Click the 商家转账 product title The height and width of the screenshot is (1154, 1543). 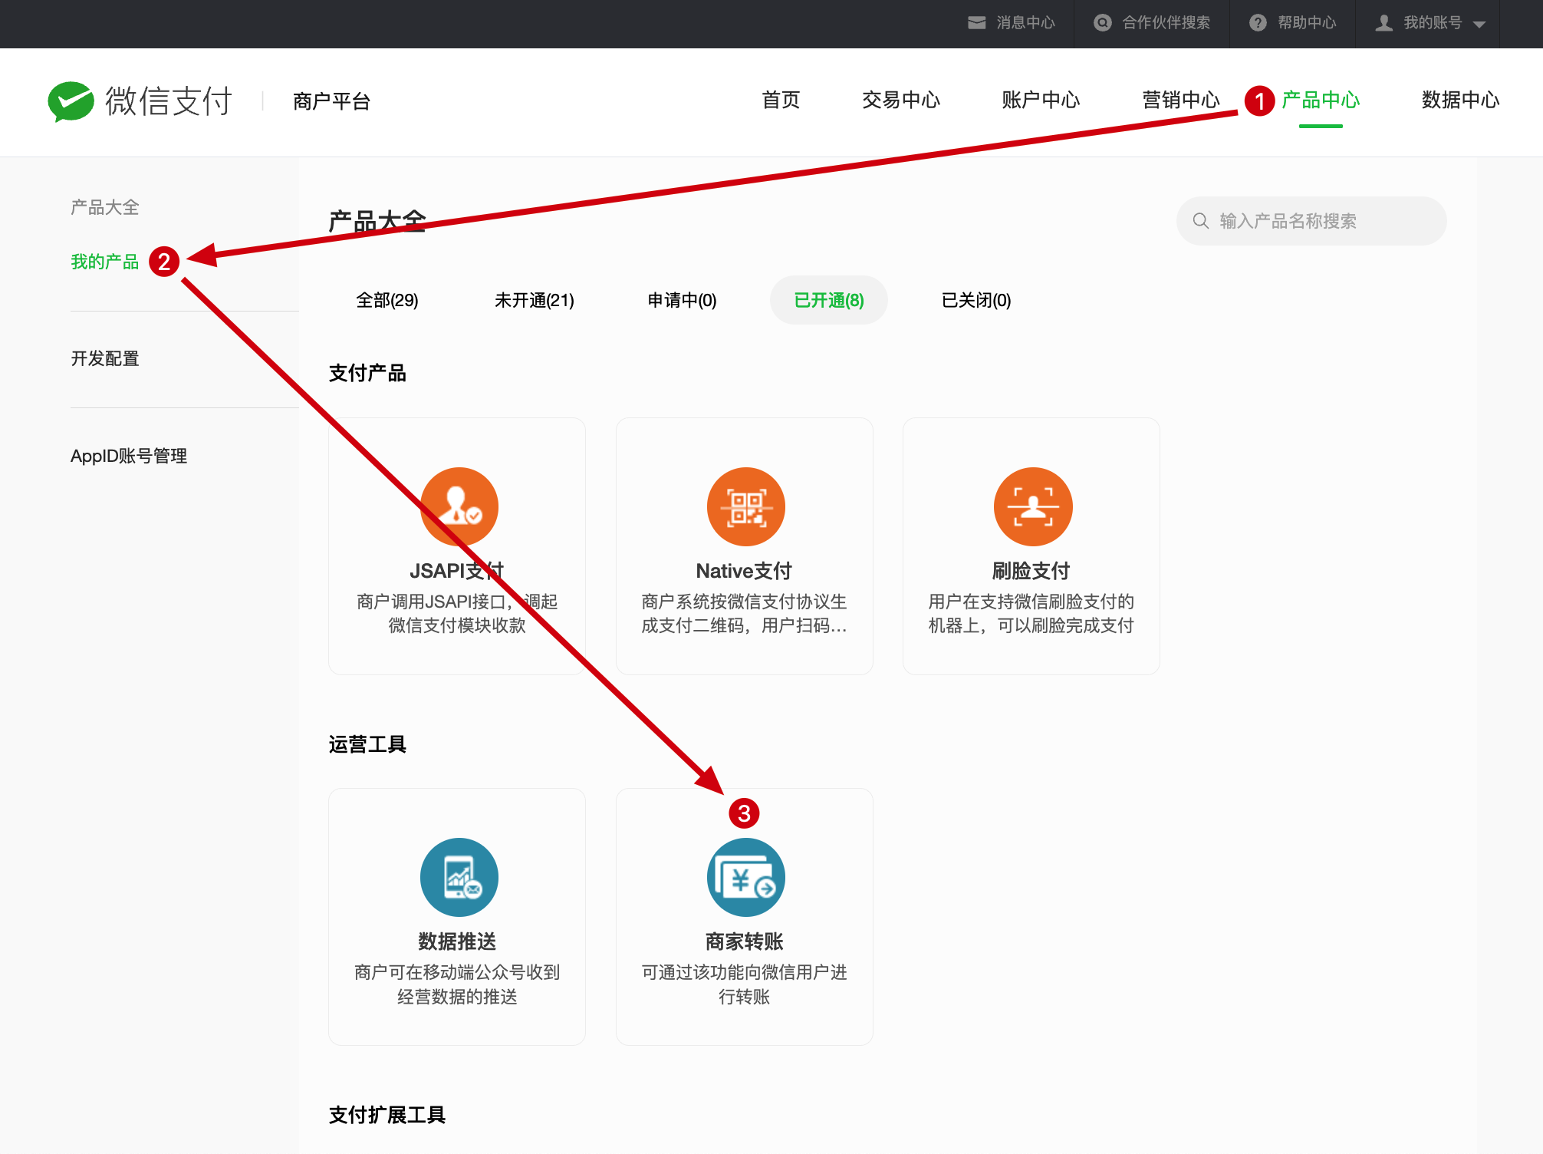click(x=744, y=941)
